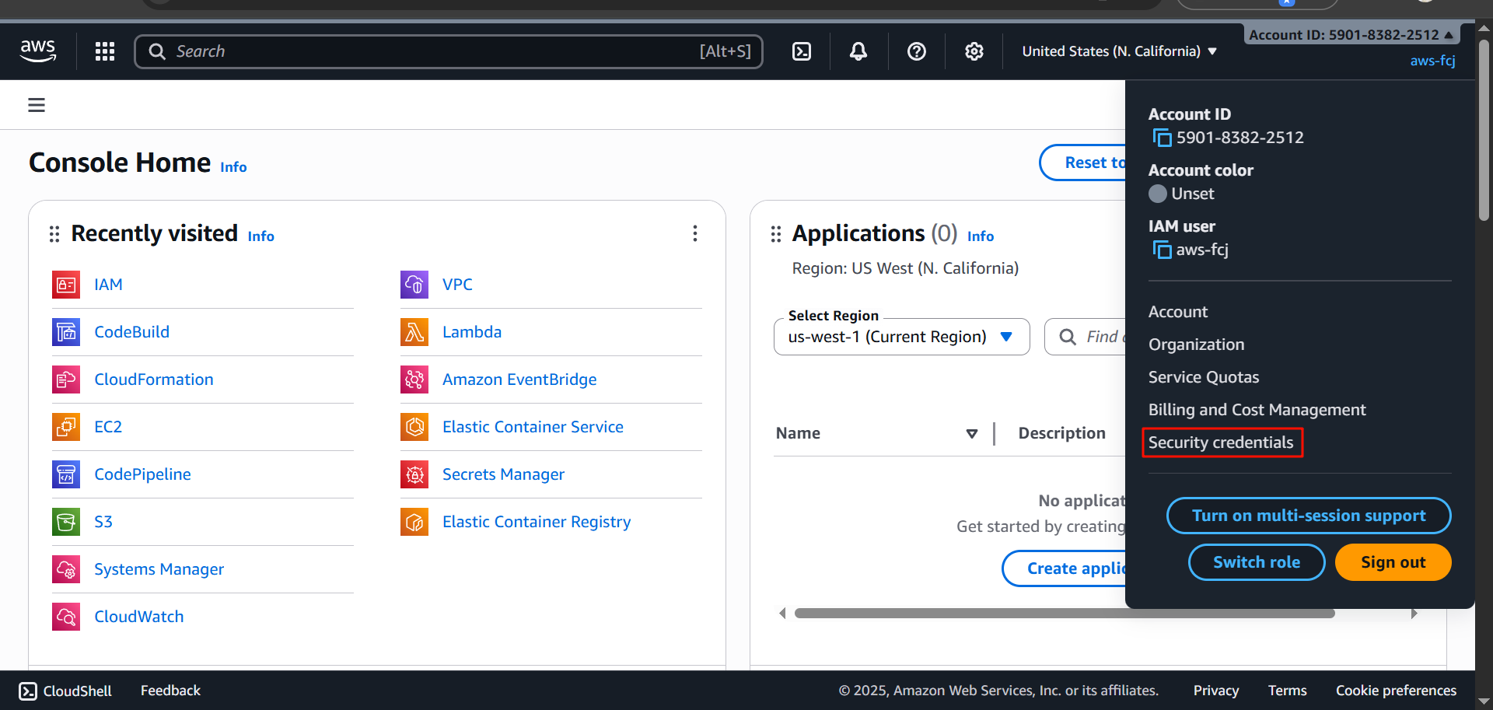Open the Feedback link in the footer

point(170,691)
